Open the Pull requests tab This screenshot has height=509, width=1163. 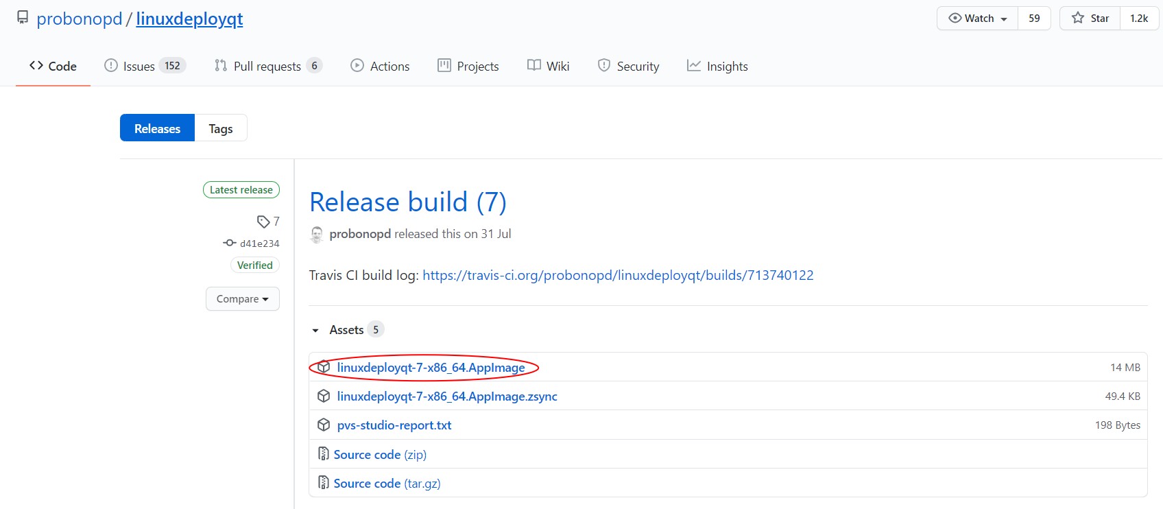click(x=268, y=66)
